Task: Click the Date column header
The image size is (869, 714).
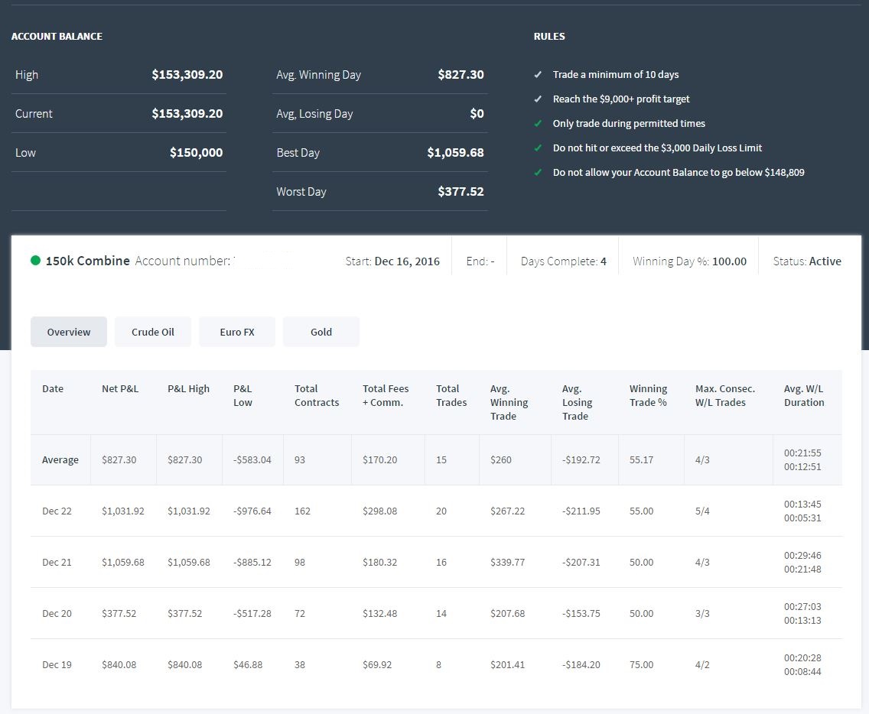Action: click(53, 389)
